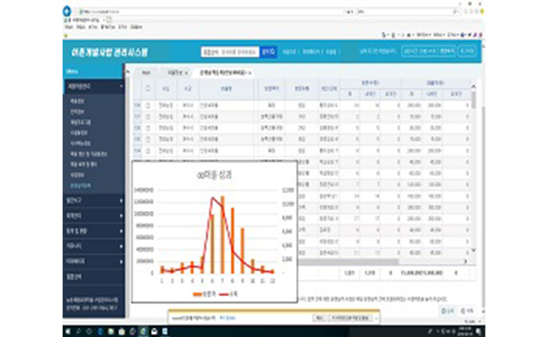Click the blue search button beside the search box
The image size is (548, 337).
268,52
